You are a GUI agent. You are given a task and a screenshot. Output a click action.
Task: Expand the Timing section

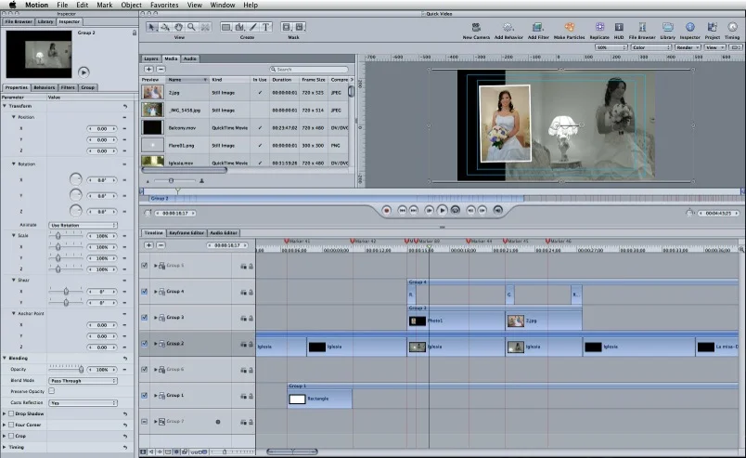[5, 447]
